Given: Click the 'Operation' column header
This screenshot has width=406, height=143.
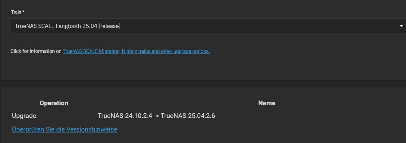Looking at the screenshot, I should coord(54,103).
